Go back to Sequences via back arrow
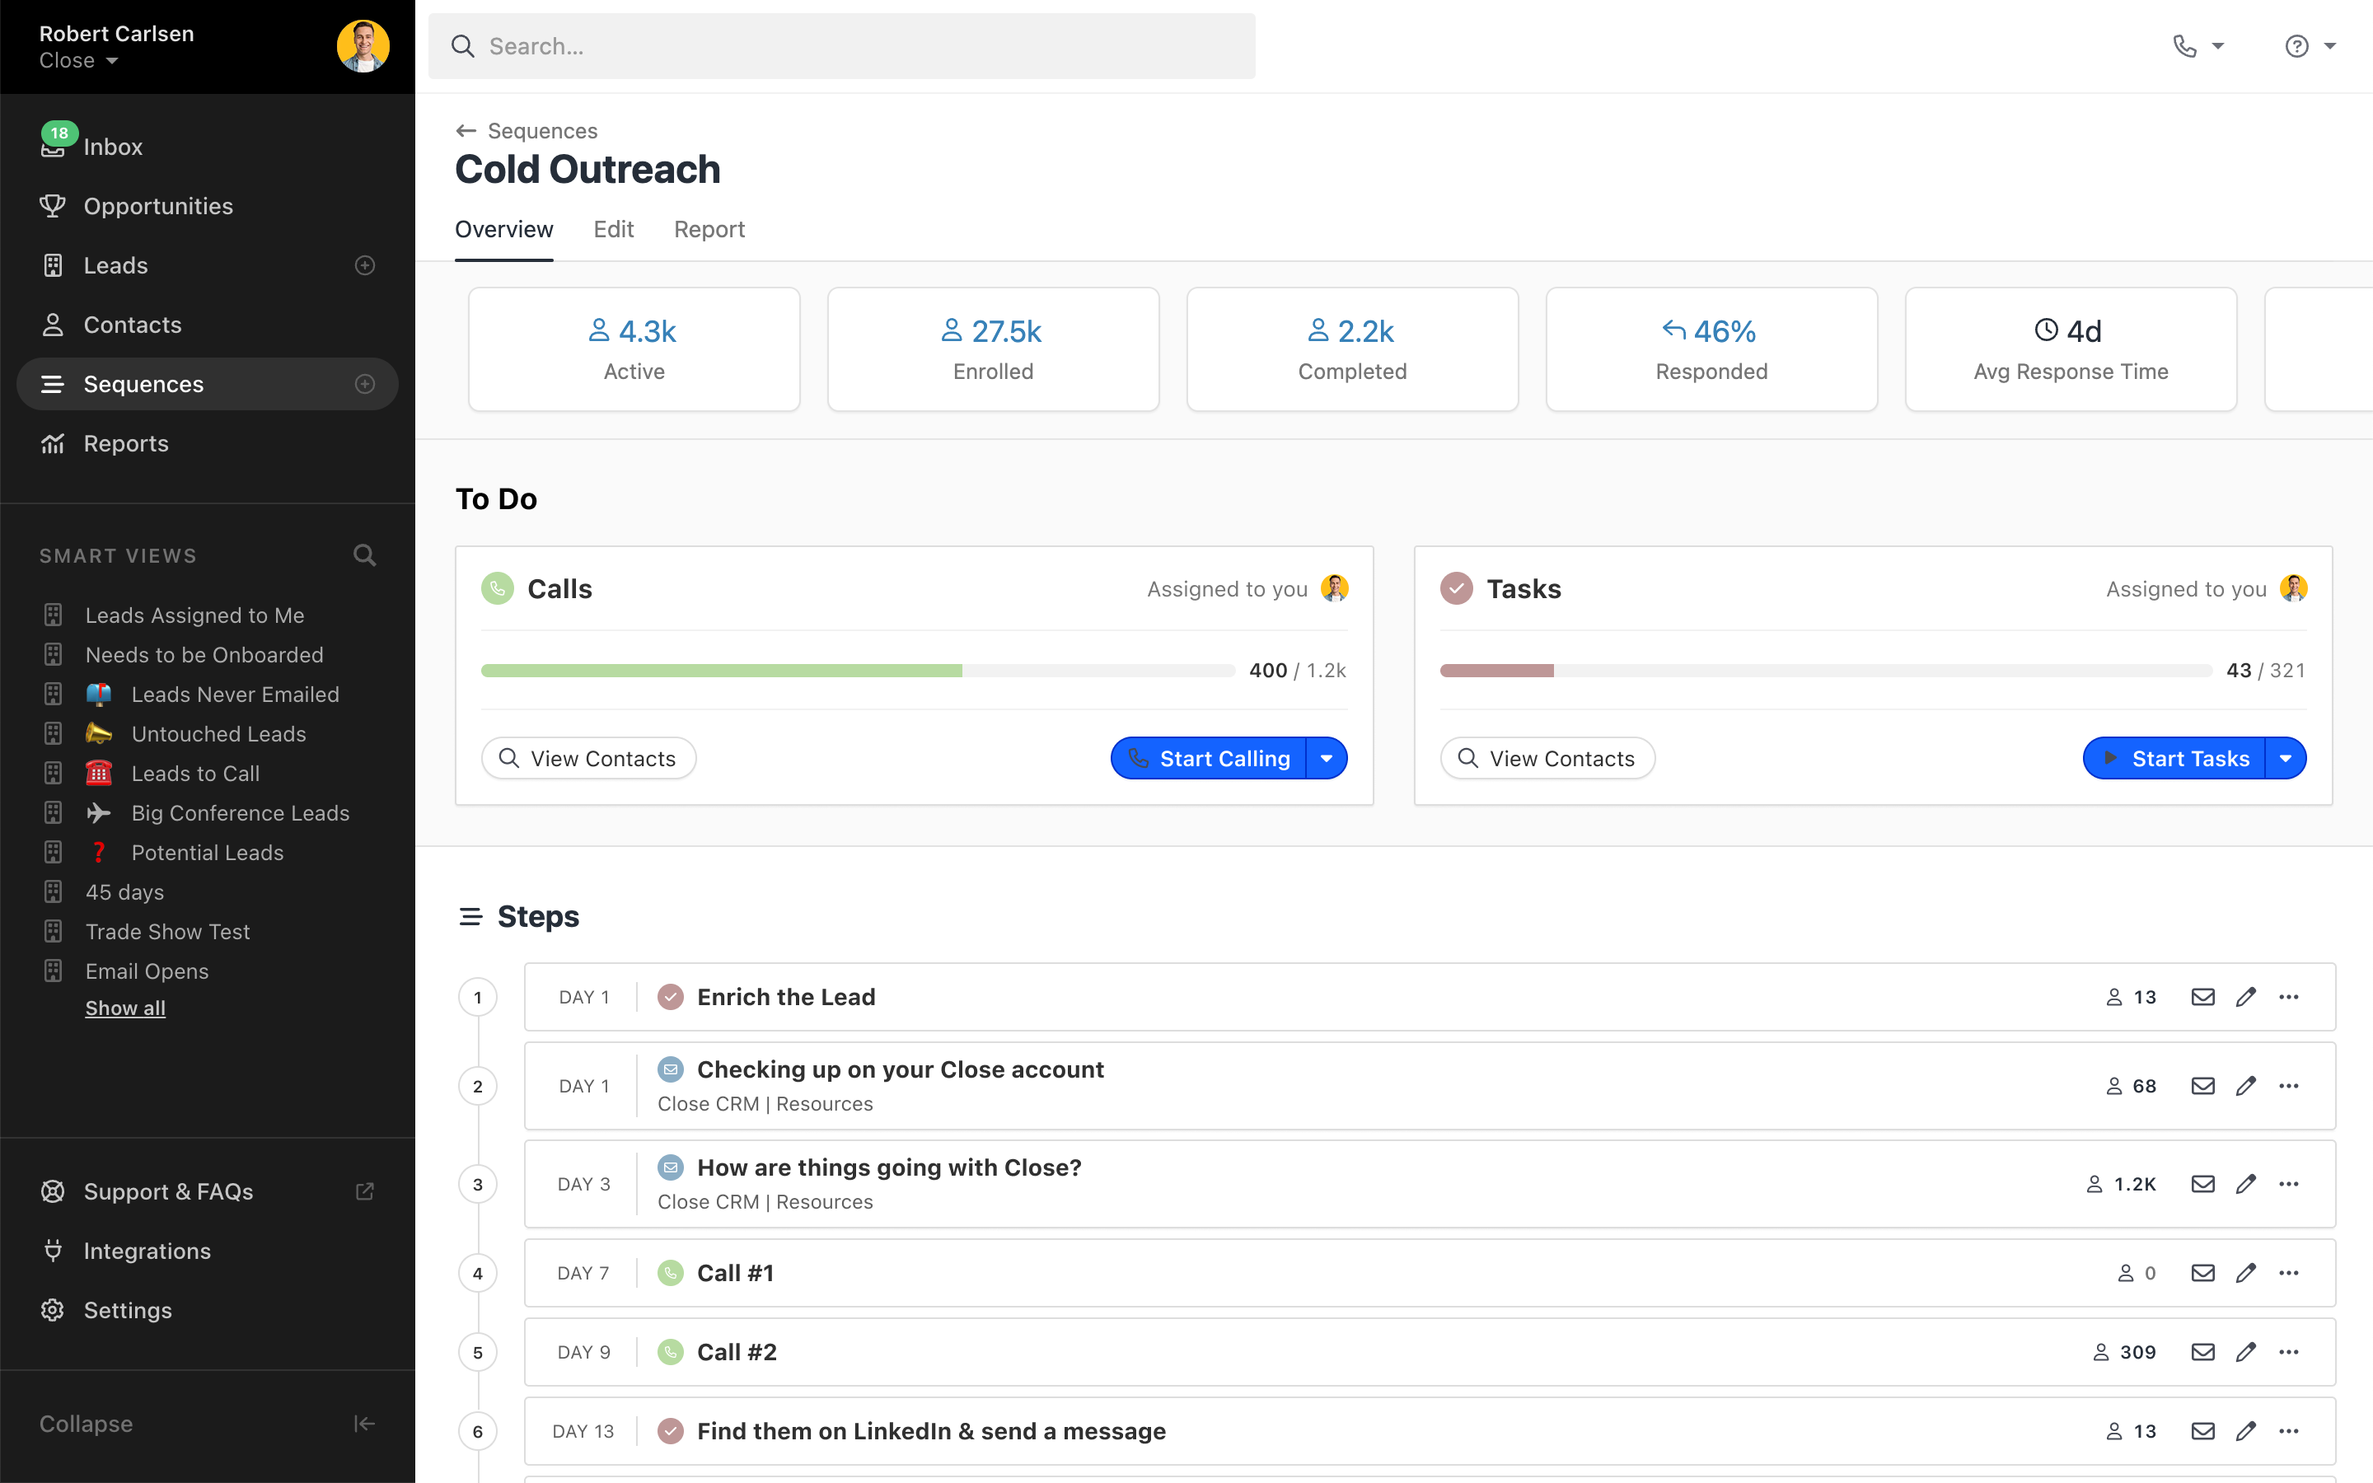The height and width of the screenshot is (1483, 2373). tap(466, 130)
